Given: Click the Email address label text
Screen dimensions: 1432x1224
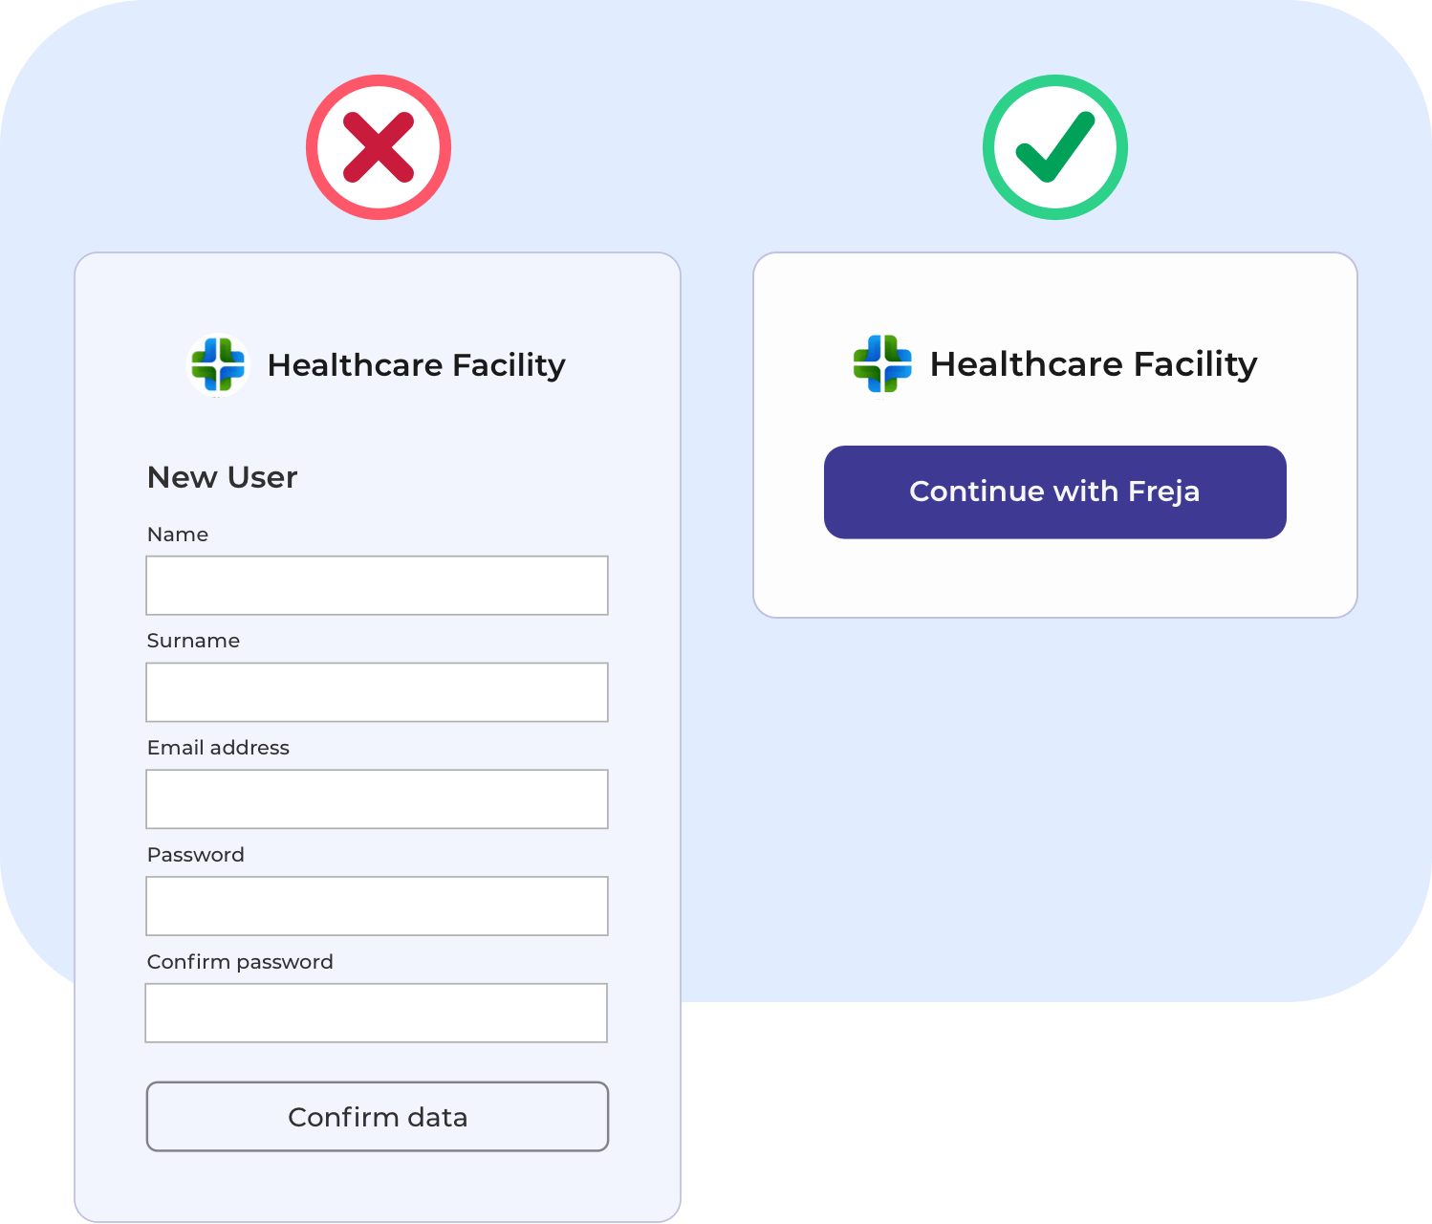Looking at the screenshot, I should pyautogui.click(x=218, y=748).
